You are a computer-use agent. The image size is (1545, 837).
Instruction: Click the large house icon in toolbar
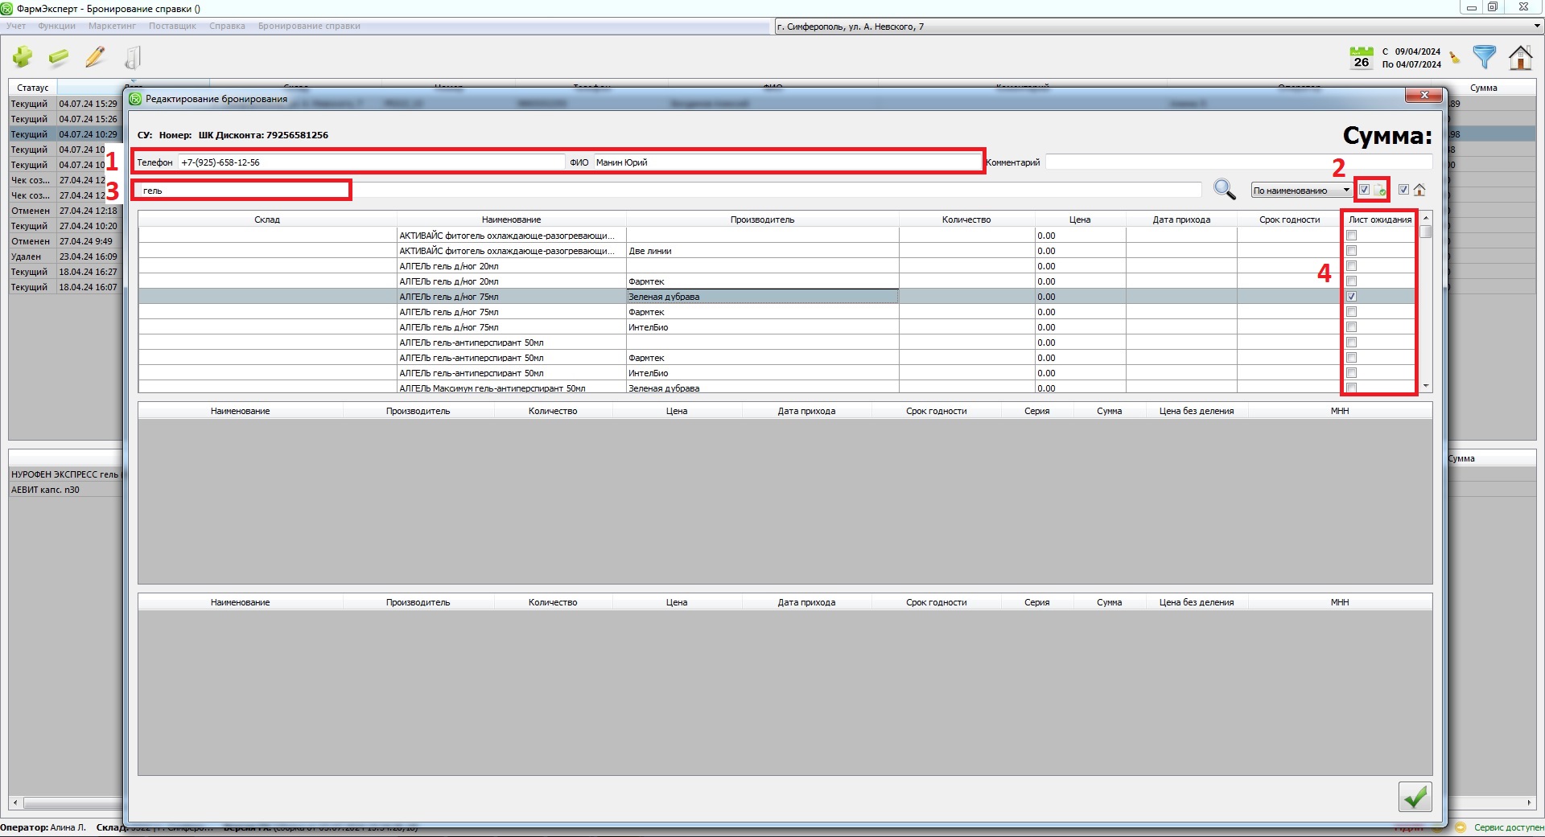coord(1520,58)
